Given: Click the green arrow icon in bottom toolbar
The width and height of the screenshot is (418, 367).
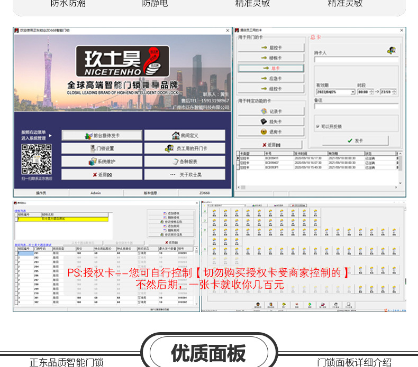Looking at the screenshot, I should (310, 305).
